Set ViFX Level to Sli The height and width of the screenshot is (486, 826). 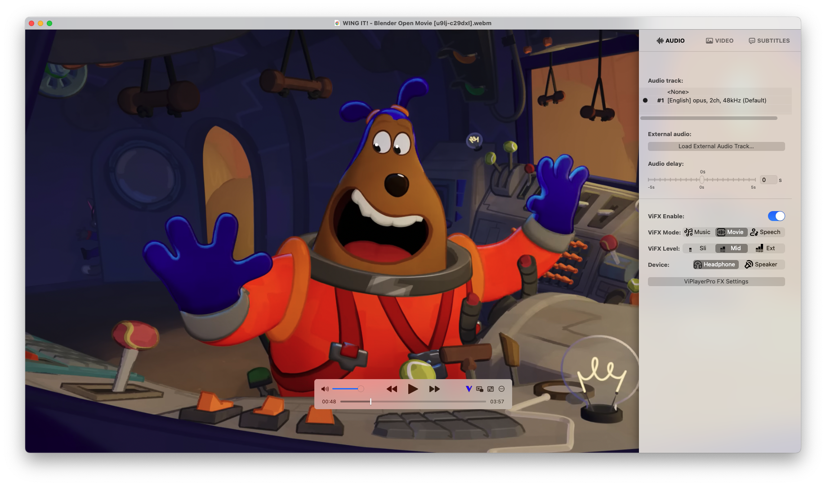tap(698, 248)
